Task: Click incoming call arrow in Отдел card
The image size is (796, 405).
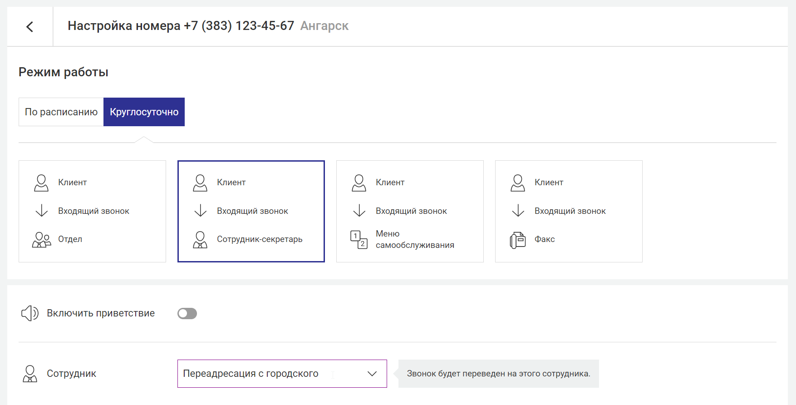Action: tap(42, 211)
